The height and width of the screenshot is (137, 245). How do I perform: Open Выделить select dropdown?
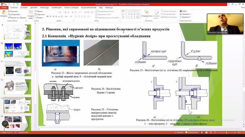pyautogui.click(x=185, y=17)
